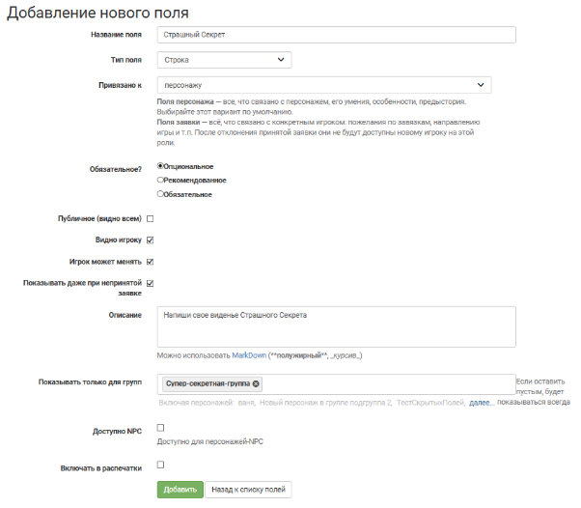Enable the Доступно NPC checkbox
The width and height of the screenshot is (581, 508).
tap(161, 428)
